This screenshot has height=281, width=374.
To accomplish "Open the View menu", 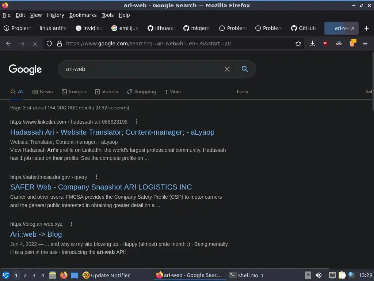I will click(36, 15).
